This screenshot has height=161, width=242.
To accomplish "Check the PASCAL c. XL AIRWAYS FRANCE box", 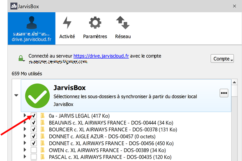I will 34,157.
